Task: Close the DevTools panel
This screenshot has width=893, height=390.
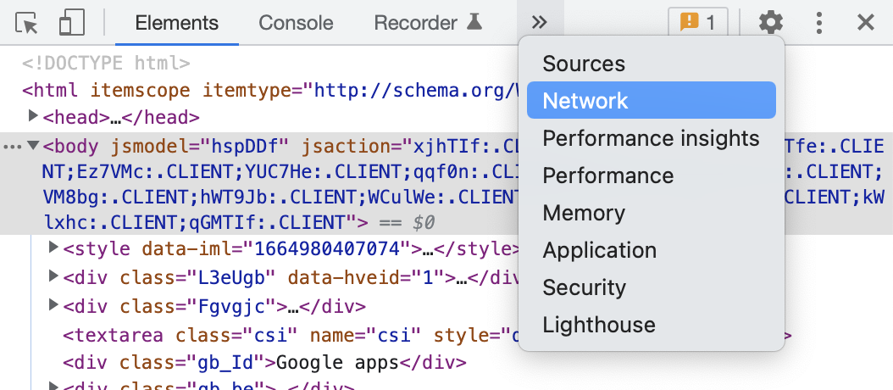Action: click(x=865, y=23)
